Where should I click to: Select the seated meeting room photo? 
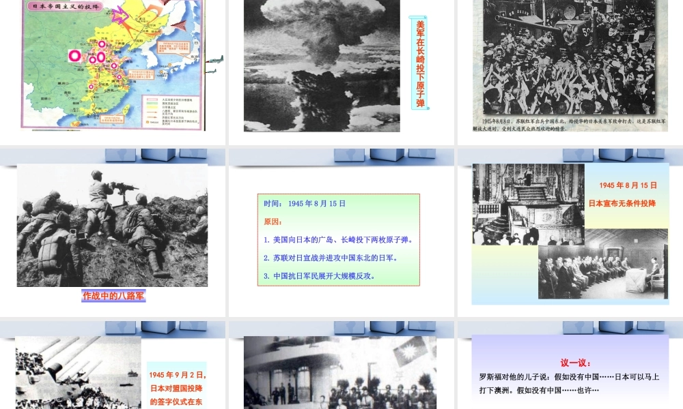[603, 264]
